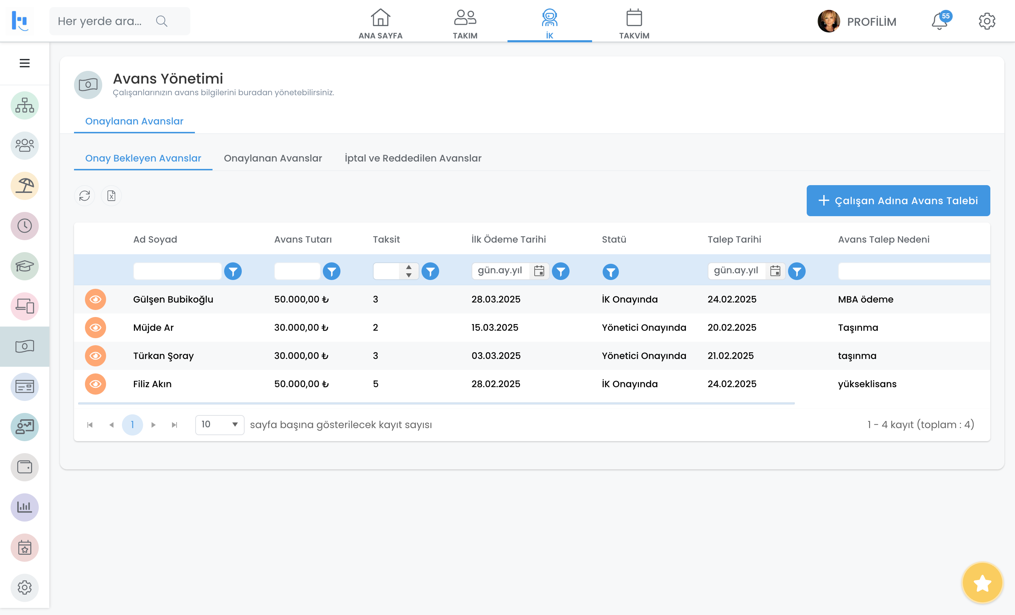Viewport: 1015px width, 615px height.
Task: Export table with Excel icon
Action: click(111, 195)
